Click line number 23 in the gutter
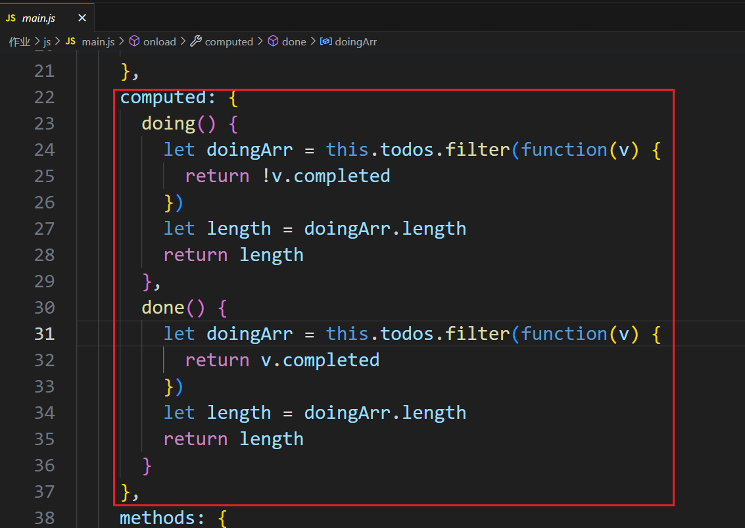Screen dimensions: 745x528 45,124
